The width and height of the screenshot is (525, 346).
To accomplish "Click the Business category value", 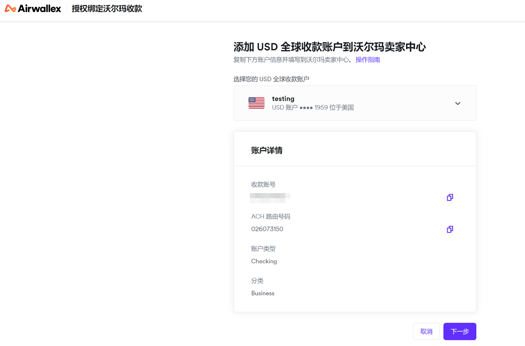I will pyautogui.click(x=263, y=293).
